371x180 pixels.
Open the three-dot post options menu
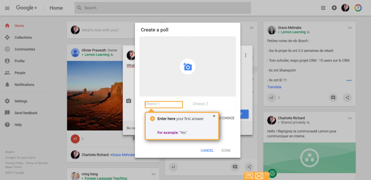[245, 55]
